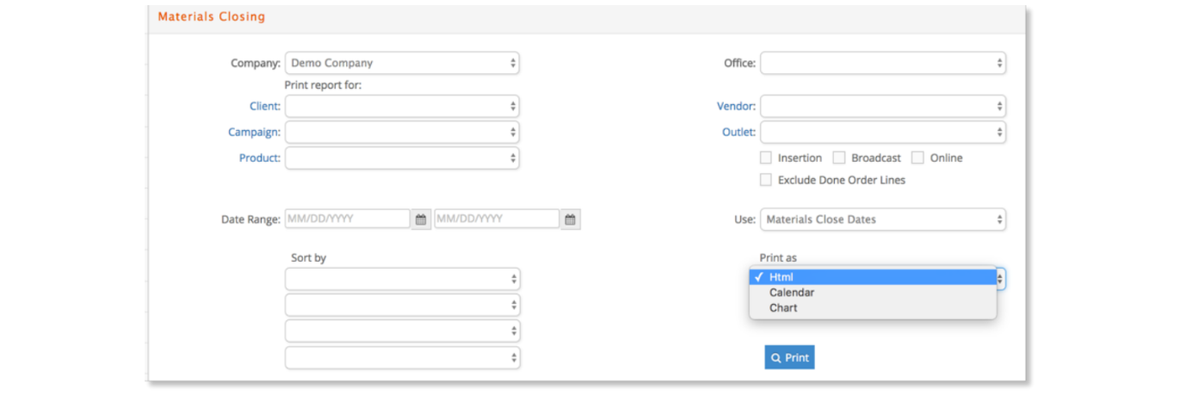Expand the Campaign dropdown

pos(402,132)
